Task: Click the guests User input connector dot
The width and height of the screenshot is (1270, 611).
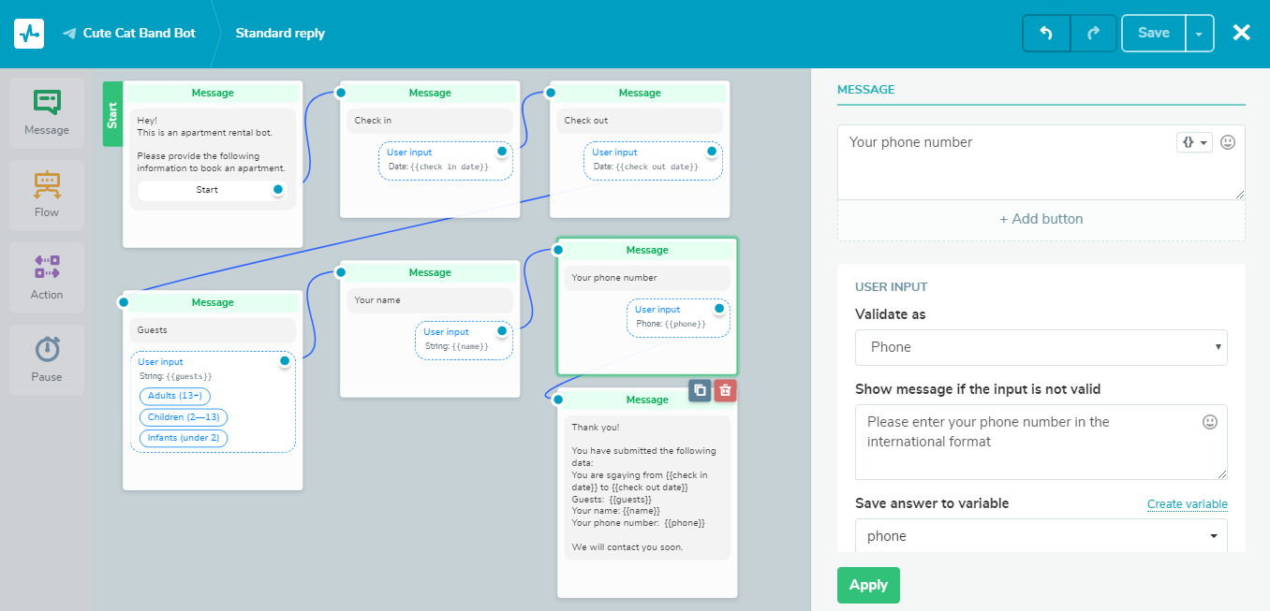Action: click(x=285, y=360)
